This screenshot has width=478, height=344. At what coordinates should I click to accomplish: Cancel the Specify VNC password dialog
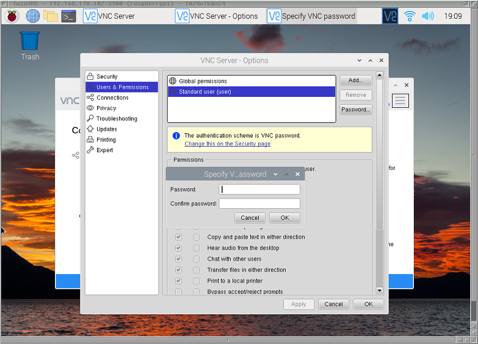pos(250,218)
